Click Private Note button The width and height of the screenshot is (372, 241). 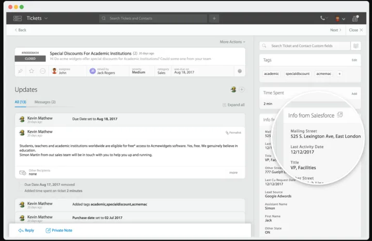click(x=59, y=230)
